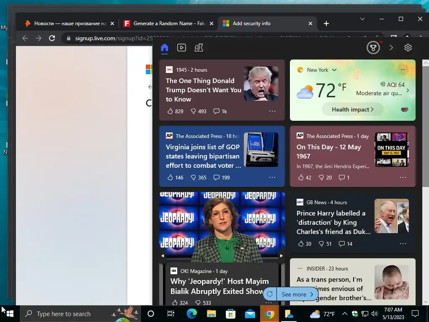Open Microsoft Rewards trophy icon
Viewport: 429px width, 322px height.
(373, 48)
